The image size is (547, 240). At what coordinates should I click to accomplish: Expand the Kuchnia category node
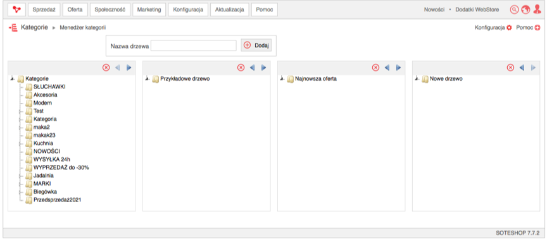tap(21, 143)
